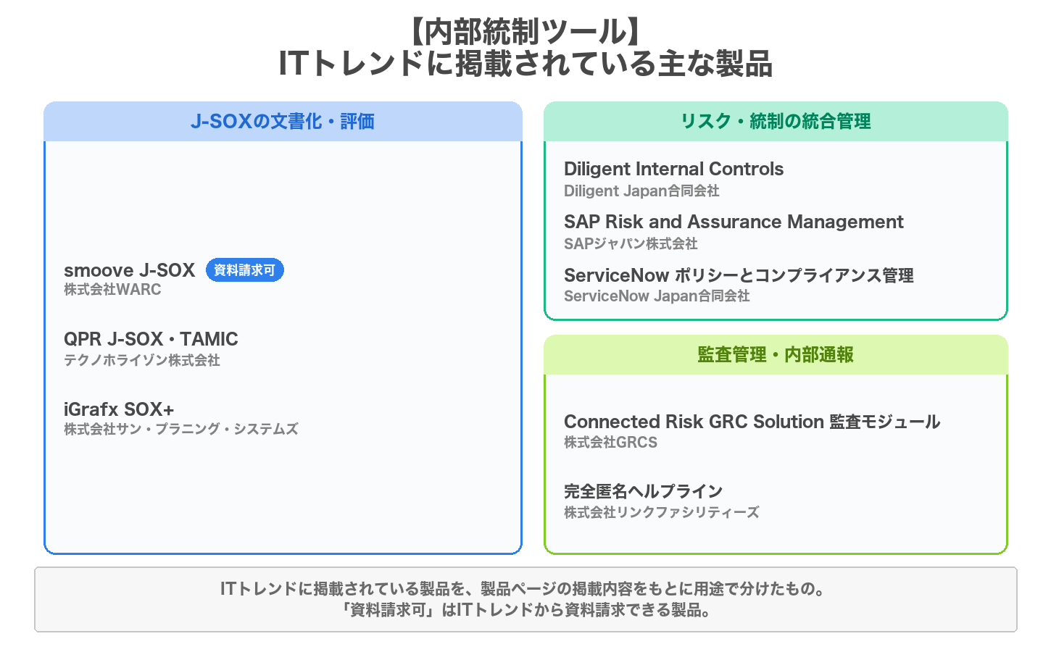Click SAPジャパン株式会社 company text
This screenshot has height=652, width=1051.
[631, 243]
